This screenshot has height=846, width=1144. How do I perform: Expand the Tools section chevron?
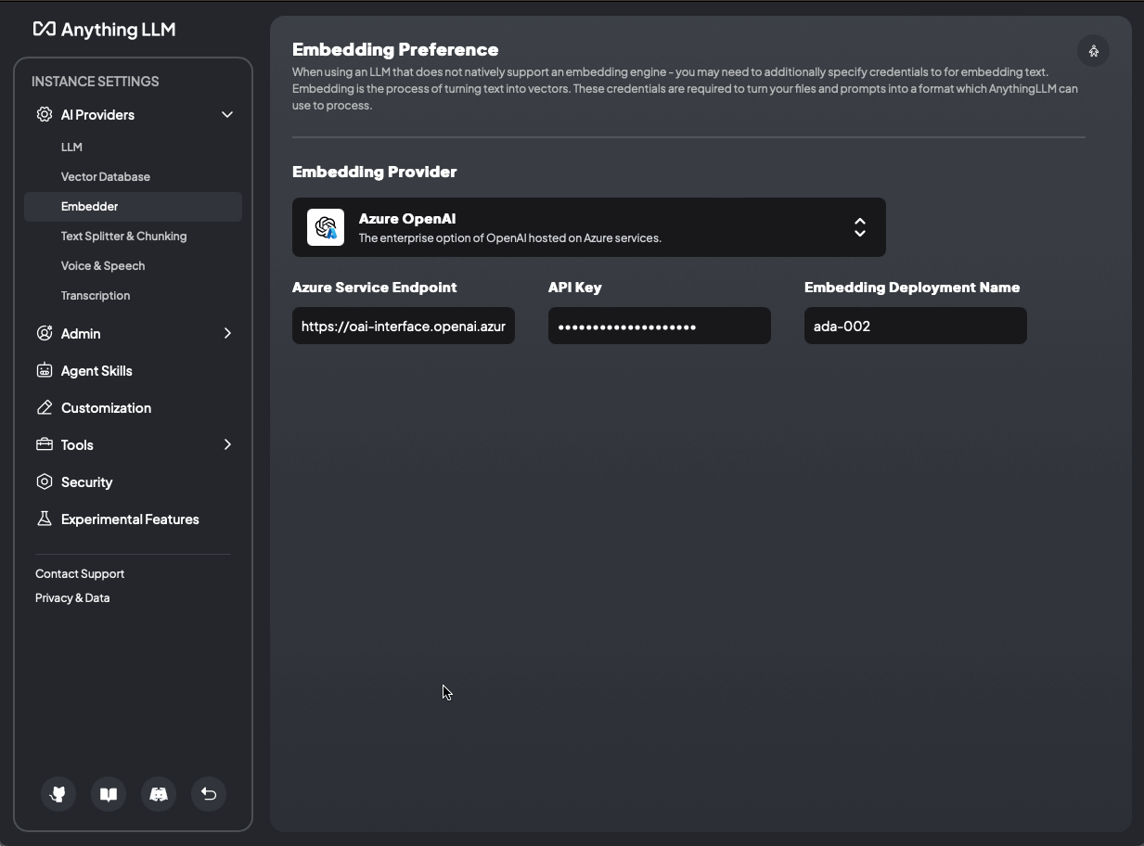click(x=227, y=444)
